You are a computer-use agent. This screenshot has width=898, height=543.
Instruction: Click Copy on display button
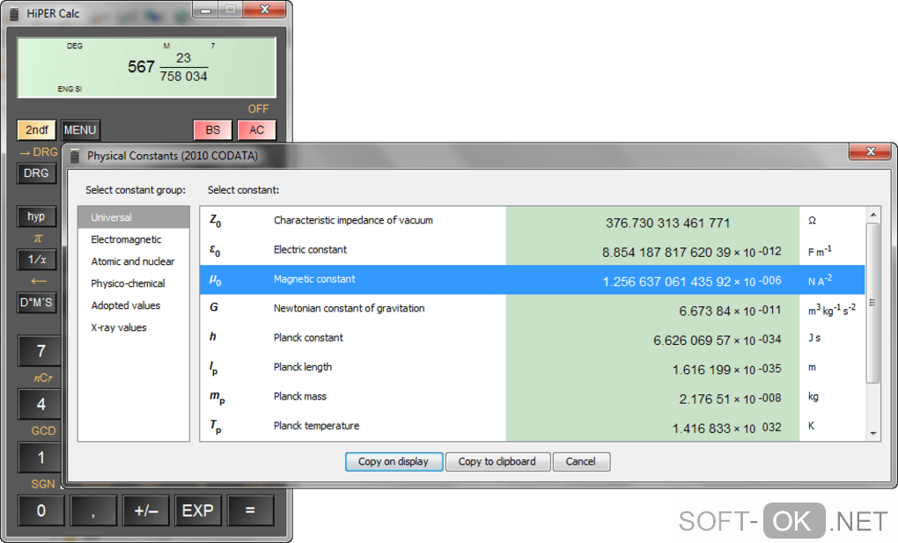(x=394, y=462)
